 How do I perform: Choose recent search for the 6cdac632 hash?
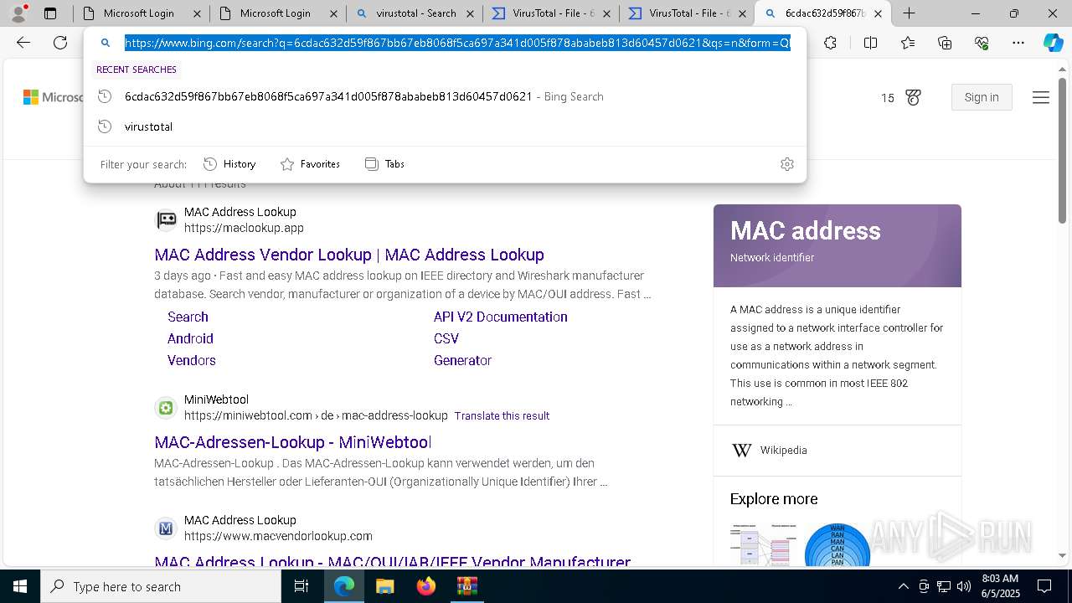pos(445,96)
